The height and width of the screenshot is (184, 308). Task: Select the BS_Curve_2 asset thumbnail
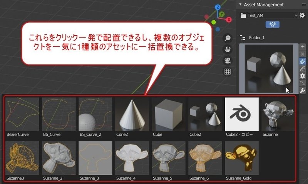click(95, 114)
